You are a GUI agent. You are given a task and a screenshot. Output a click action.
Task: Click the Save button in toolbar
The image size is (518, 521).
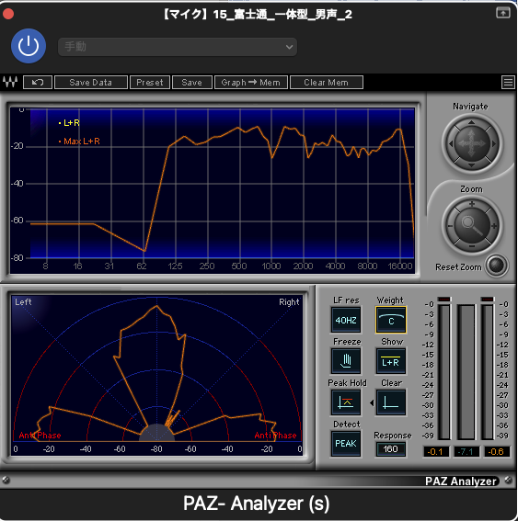click(192, 83)
